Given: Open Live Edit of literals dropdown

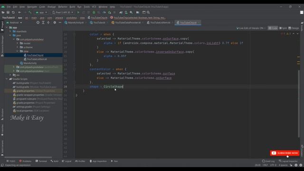Looking at the screenshot, I should pos(251,28).
